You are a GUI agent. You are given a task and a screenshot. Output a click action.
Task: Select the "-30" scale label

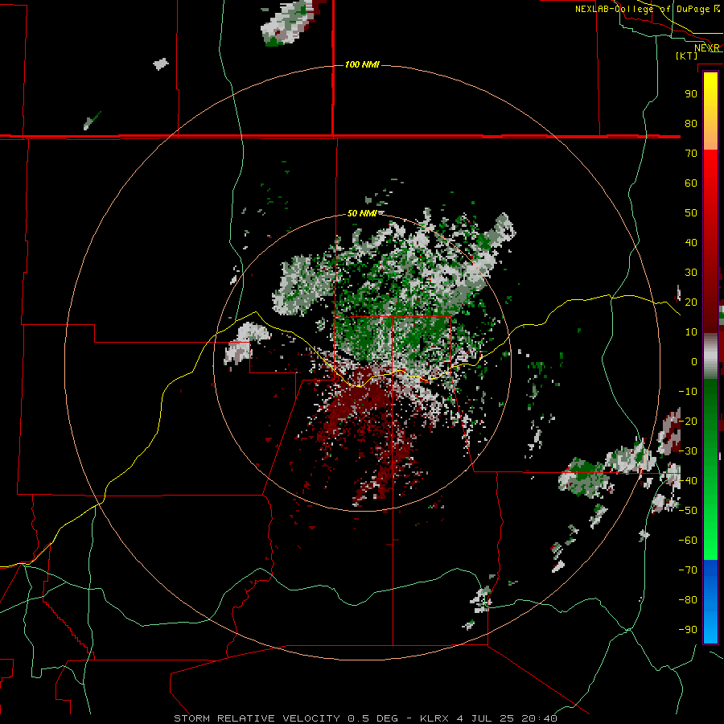point(688,451)
